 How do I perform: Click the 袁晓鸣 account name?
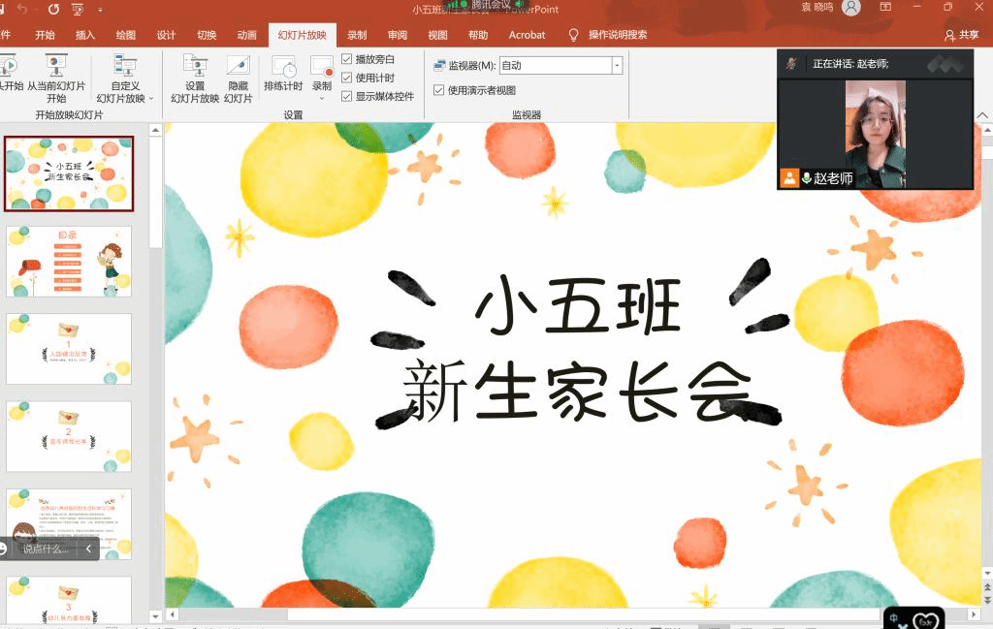(x=817, y=7)
